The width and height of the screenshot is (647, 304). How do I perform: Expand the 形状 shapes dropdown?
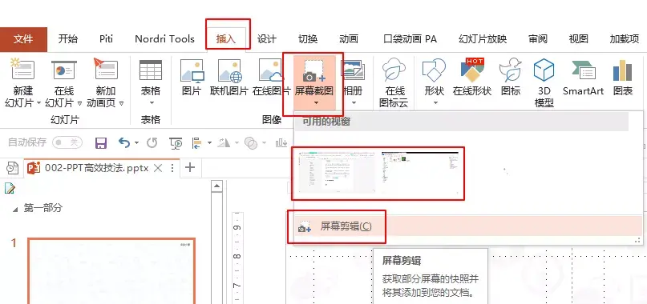click(435, 102)
